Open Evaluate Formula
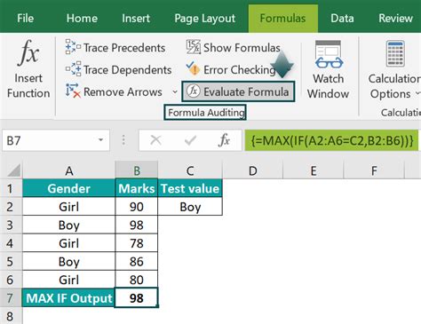 [238, 91]
